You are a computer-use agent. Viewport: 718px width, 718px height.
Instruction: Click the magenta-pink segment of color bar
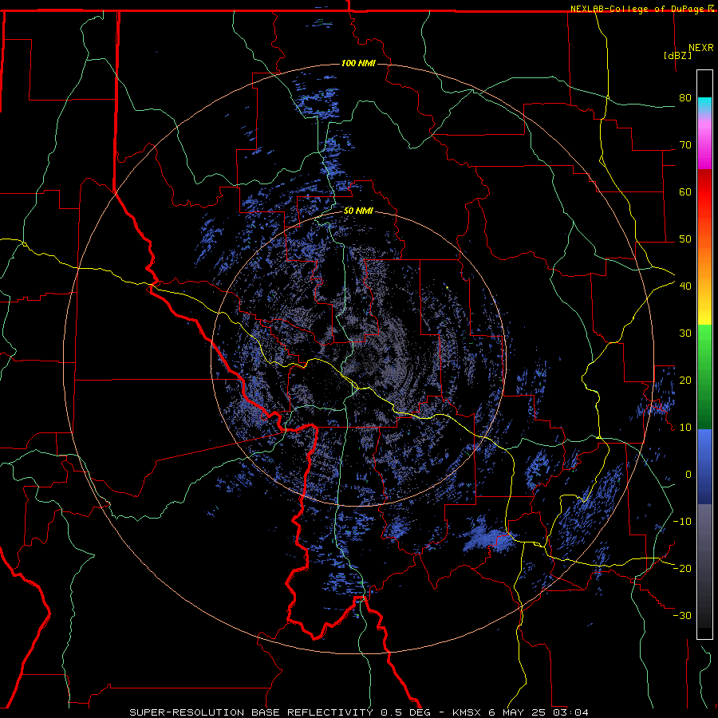click(x=704, y=142)
